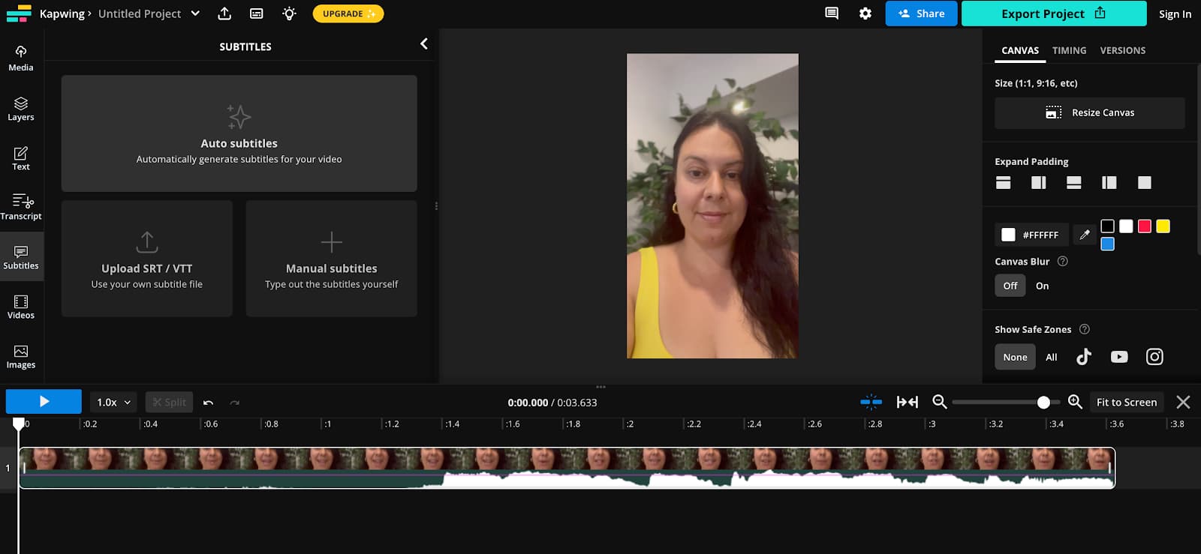This screenshot has height=554, width=1201.
Task: Click the TikTok safe zone icon
Action: click(x=1083, y=357)
